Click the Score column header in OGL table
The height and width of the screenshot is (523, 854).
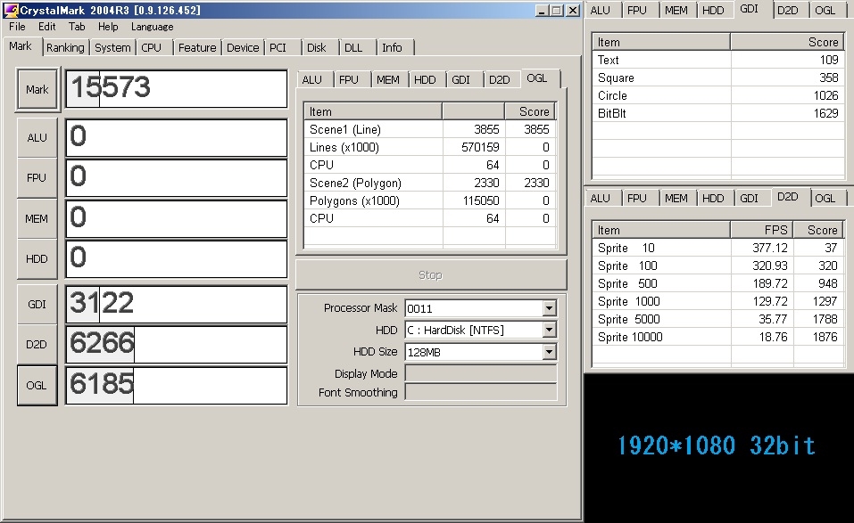tap(530, 111)
